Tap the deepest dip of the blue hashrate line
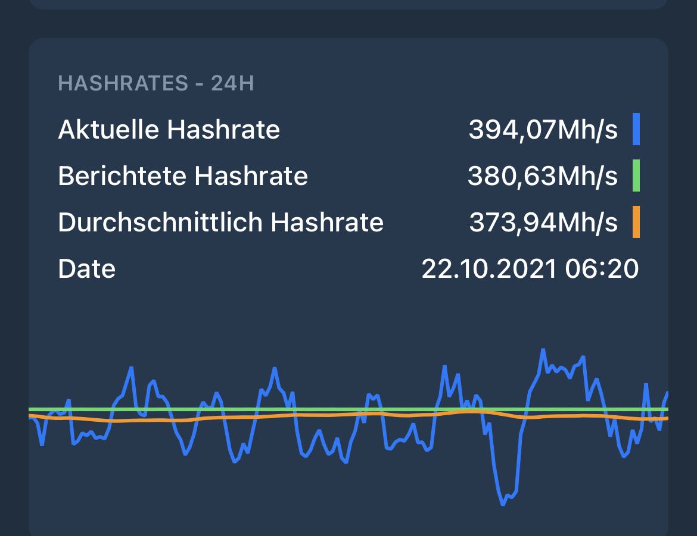The width and height of the screenshot is (697, 536). [x=503, y=504]
